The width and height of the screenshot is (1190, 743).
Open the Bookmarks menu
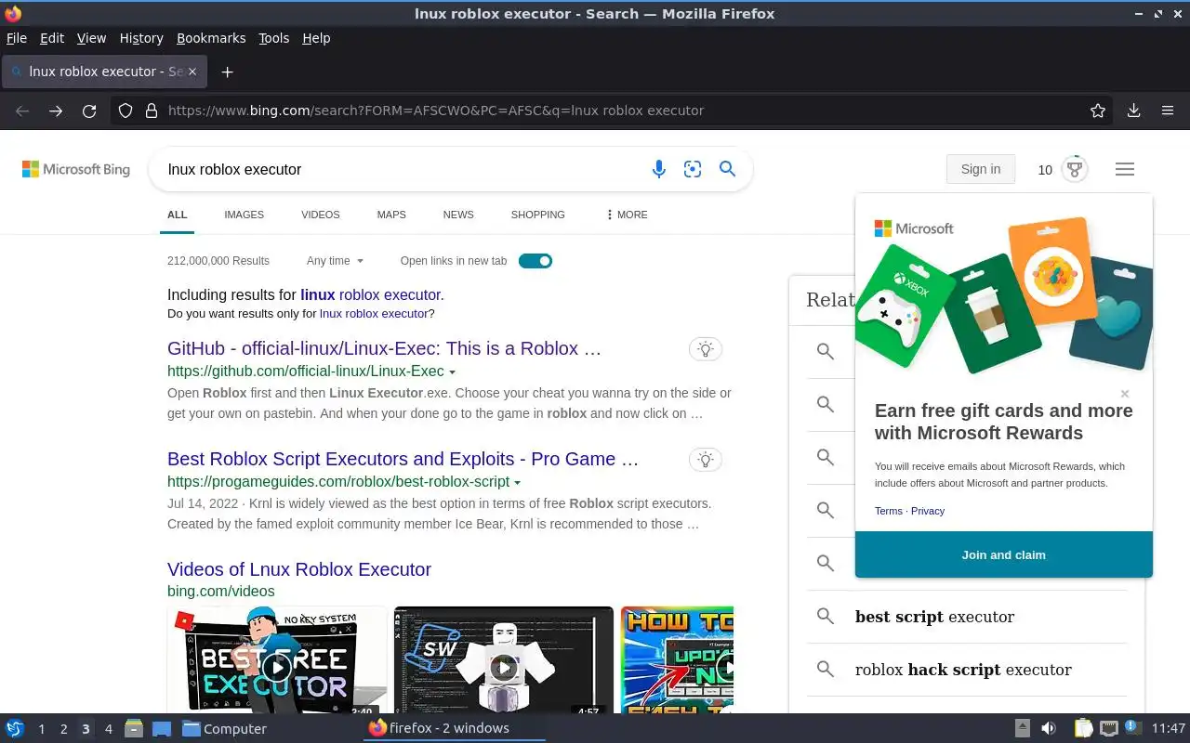click(211, 38)
